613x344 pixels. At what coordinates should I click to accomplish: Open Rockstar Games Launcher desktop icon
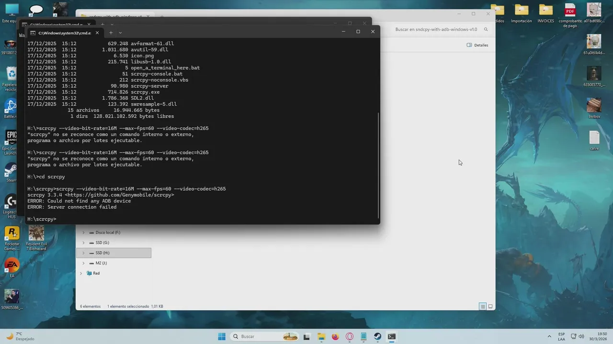[x=11, y=238]
